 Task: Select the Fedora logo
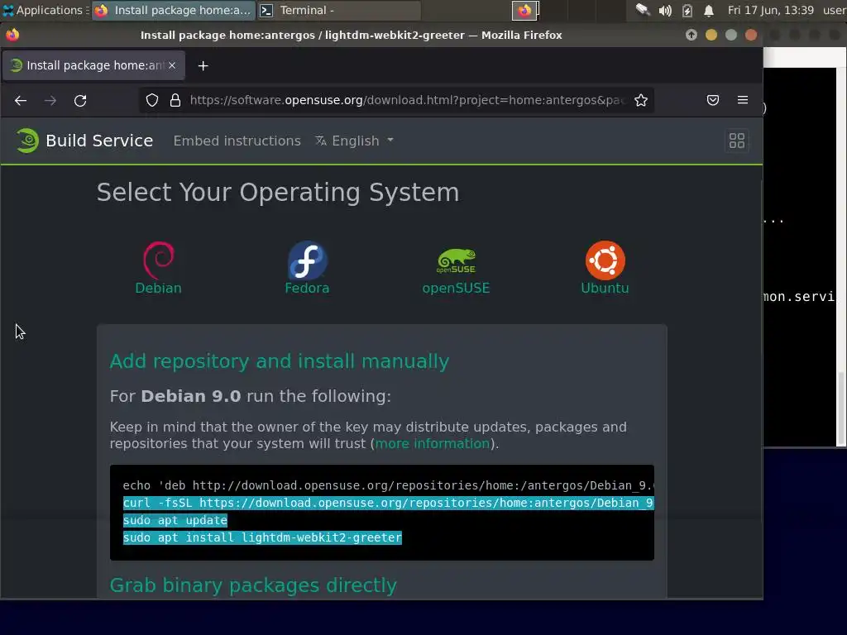[x=307, y=260]
